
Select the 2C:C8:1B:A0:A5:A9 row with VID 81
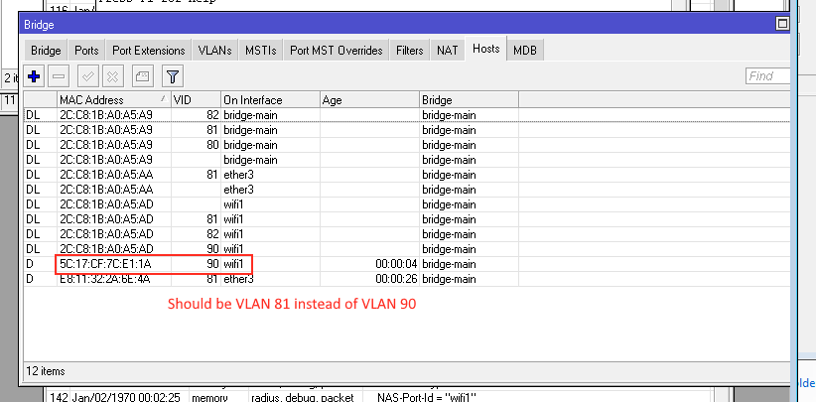coord(407,129)
